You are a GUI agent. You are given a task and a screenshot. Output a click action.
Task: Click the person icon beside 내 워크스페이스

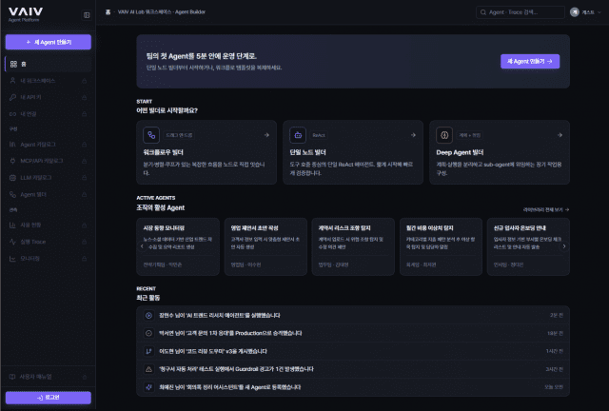[x=12, y=81]
